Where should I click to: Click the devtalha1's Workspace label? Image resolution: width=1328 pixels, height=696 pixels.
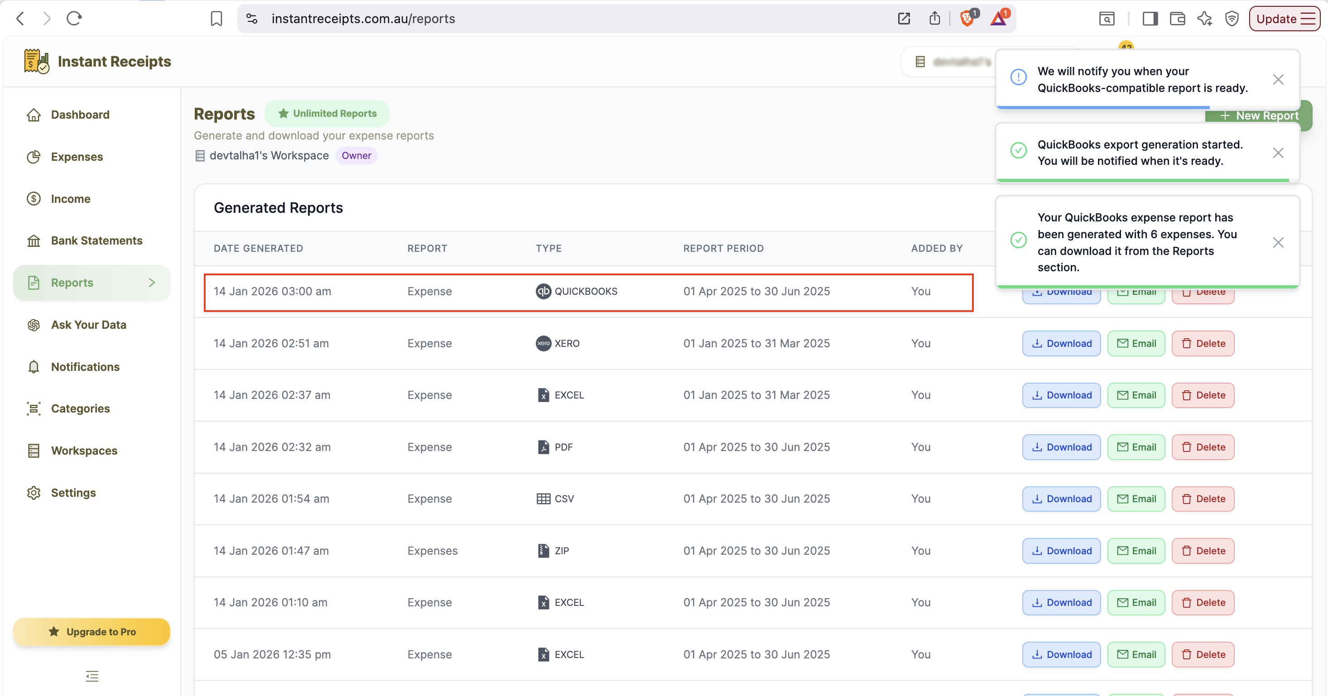(269, 156)
